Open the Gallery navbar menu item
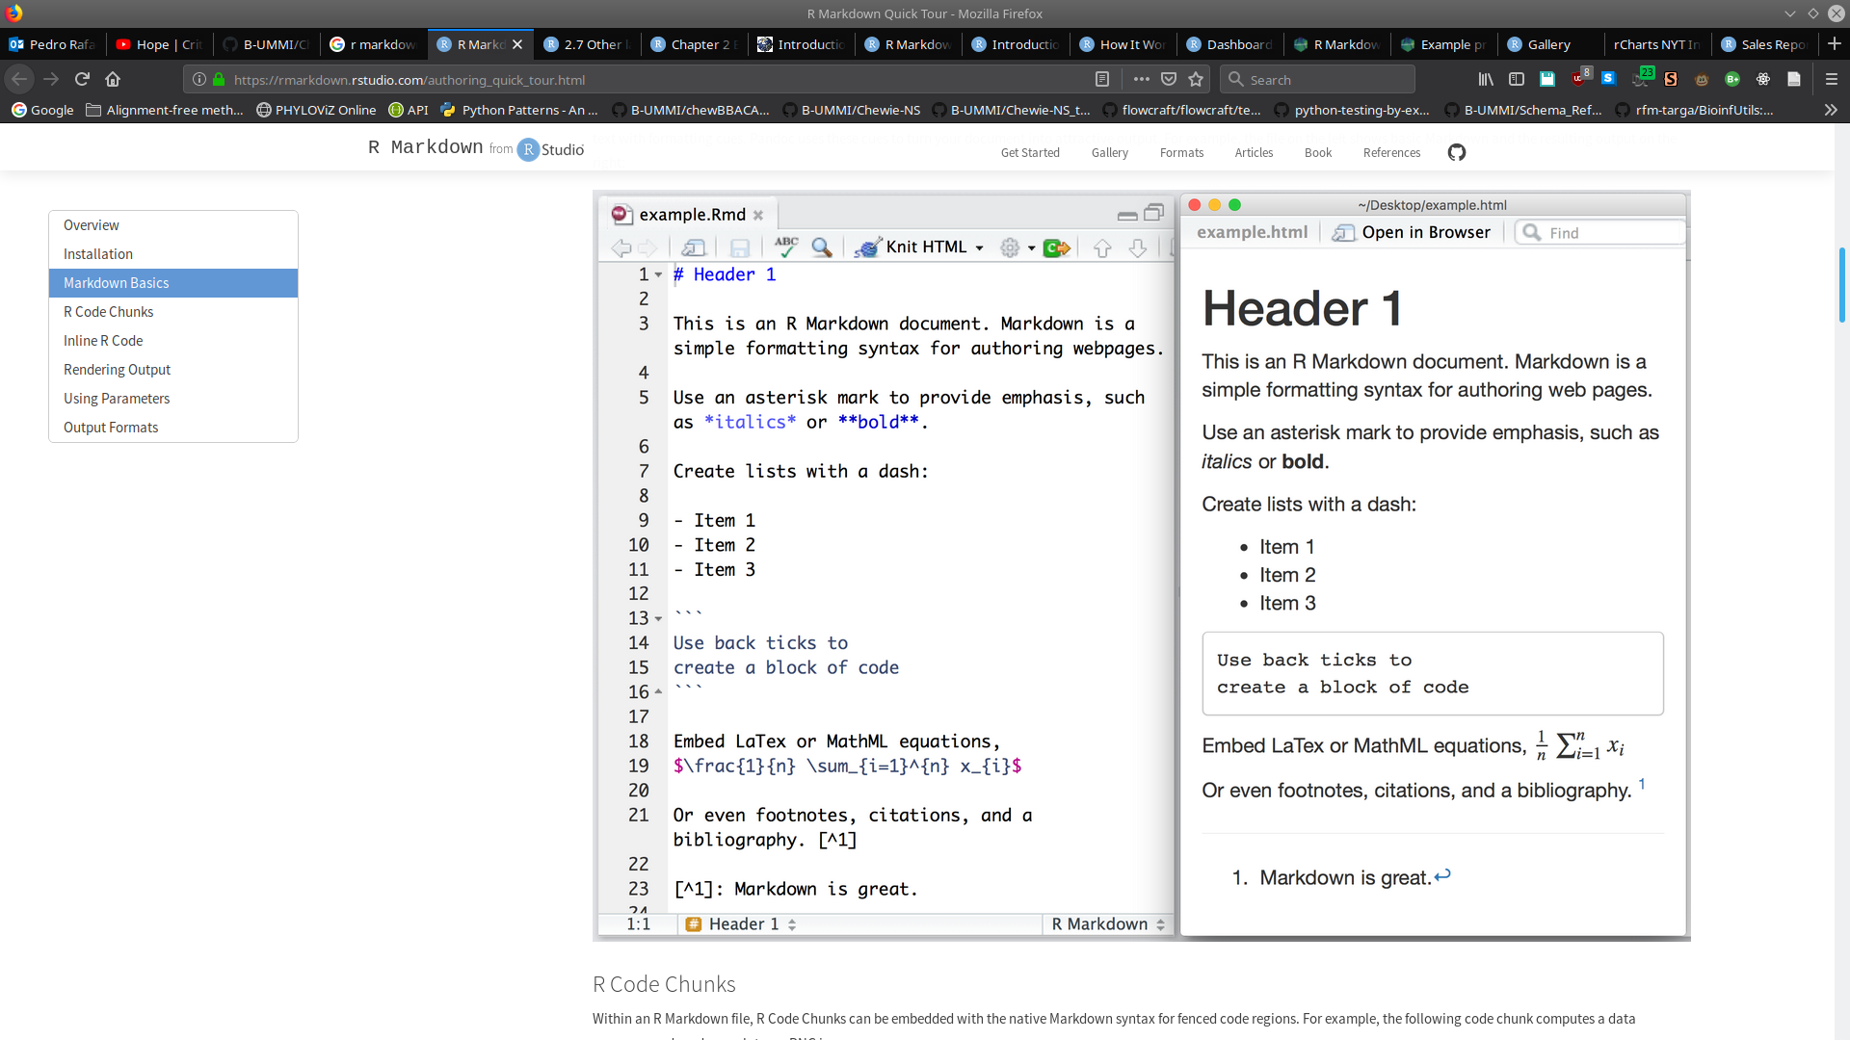The width and height of the screenshot is (1850, 1040). 1109,152
